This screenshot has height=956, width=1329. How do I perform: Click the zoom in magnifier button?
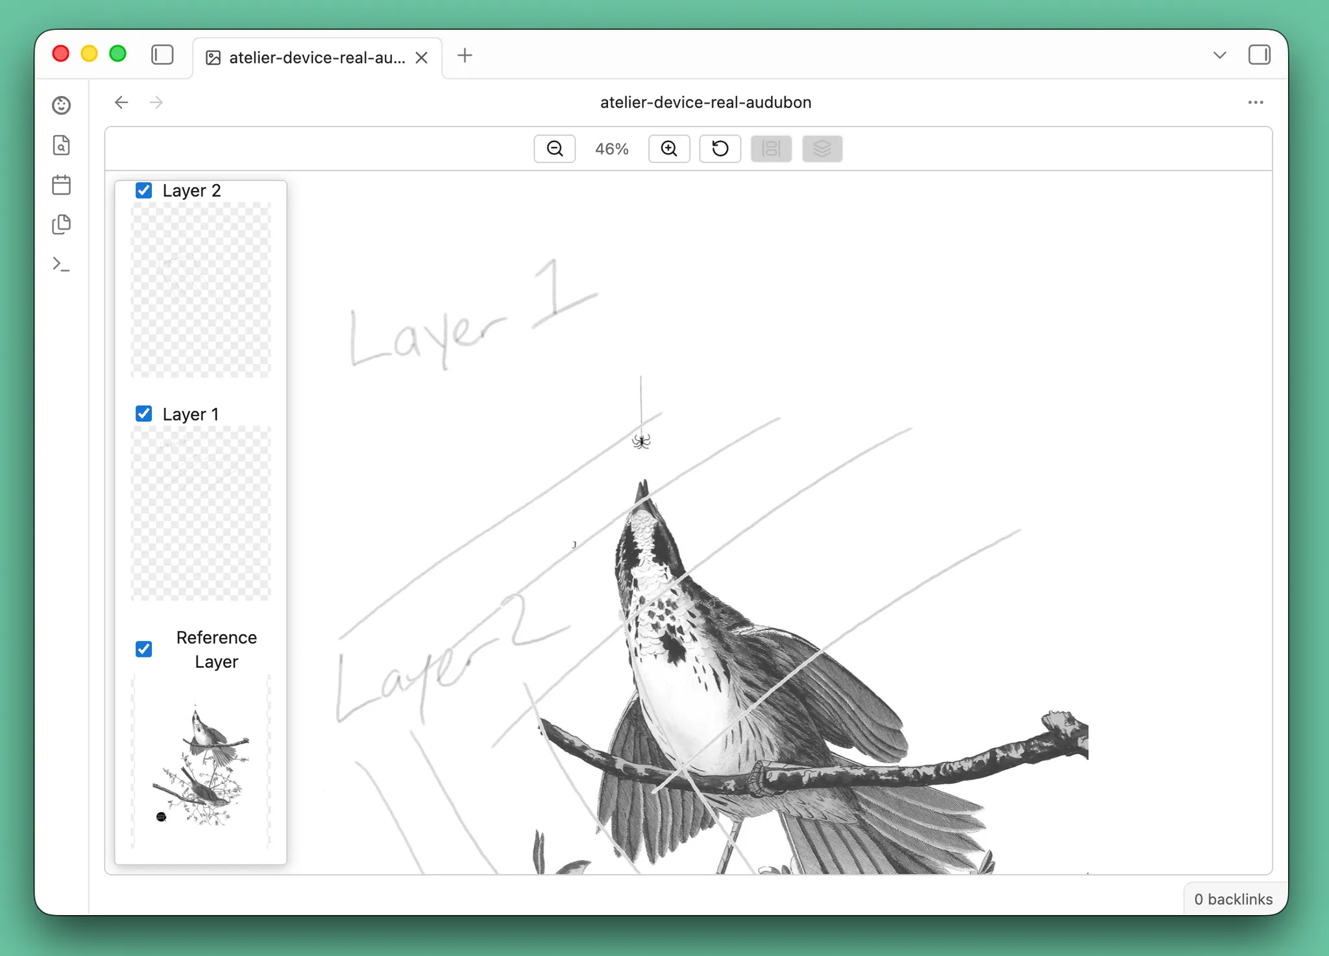669,149
